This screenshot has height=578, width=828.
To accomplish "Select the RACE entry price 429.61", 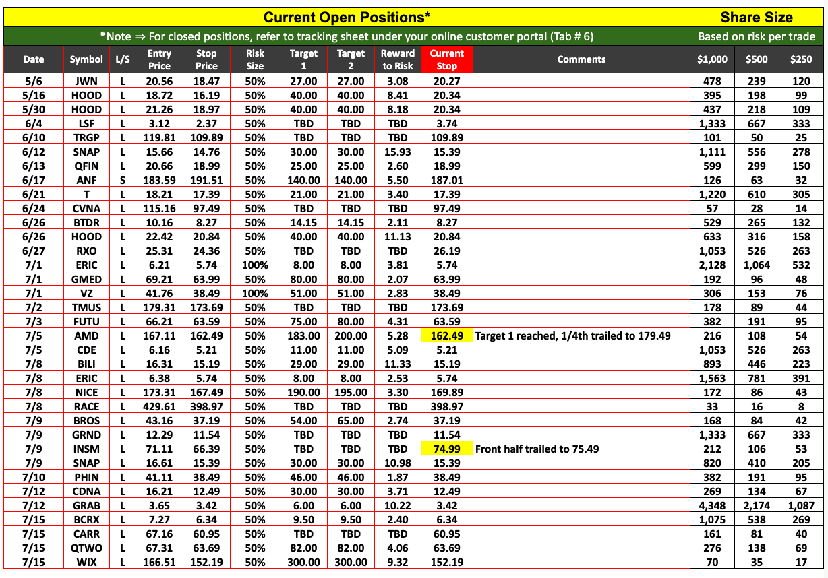I will (x=159, y=406).
